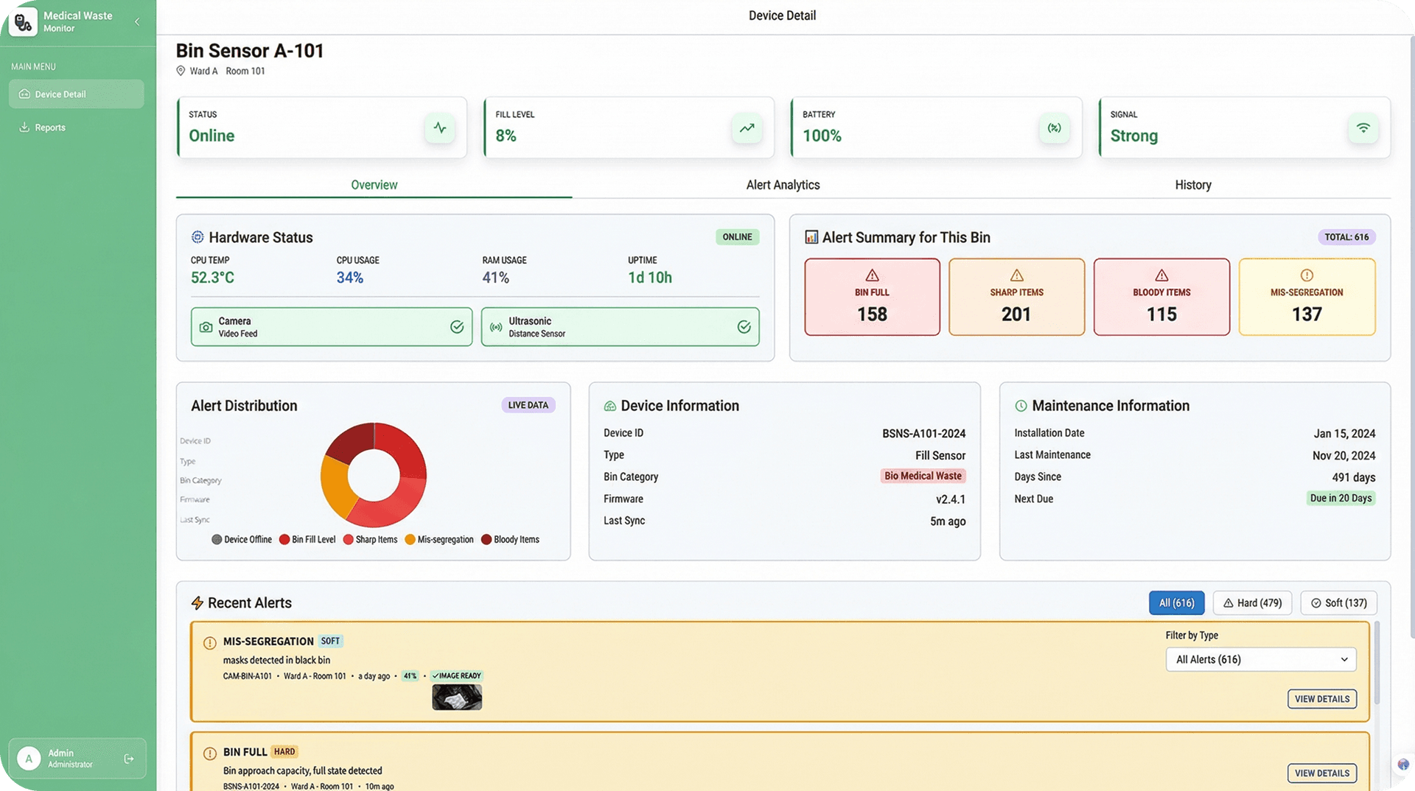Click the Device Information header icon

pyautogui.click(x=610, y=406)
